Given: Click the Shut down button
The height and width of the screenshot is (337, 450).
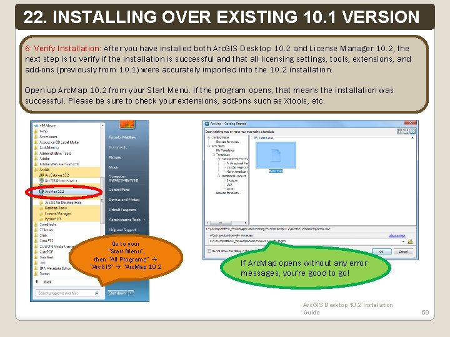Looking at the screenshot, I should 117,293.
